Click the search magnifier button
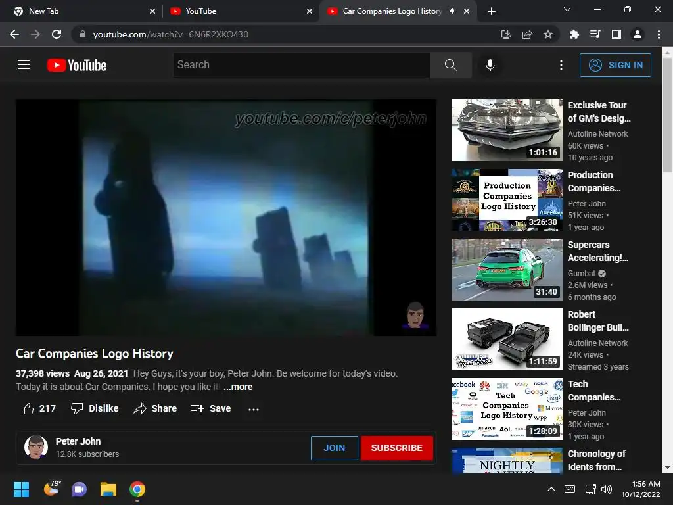673x505 pixels. (451, 65)
